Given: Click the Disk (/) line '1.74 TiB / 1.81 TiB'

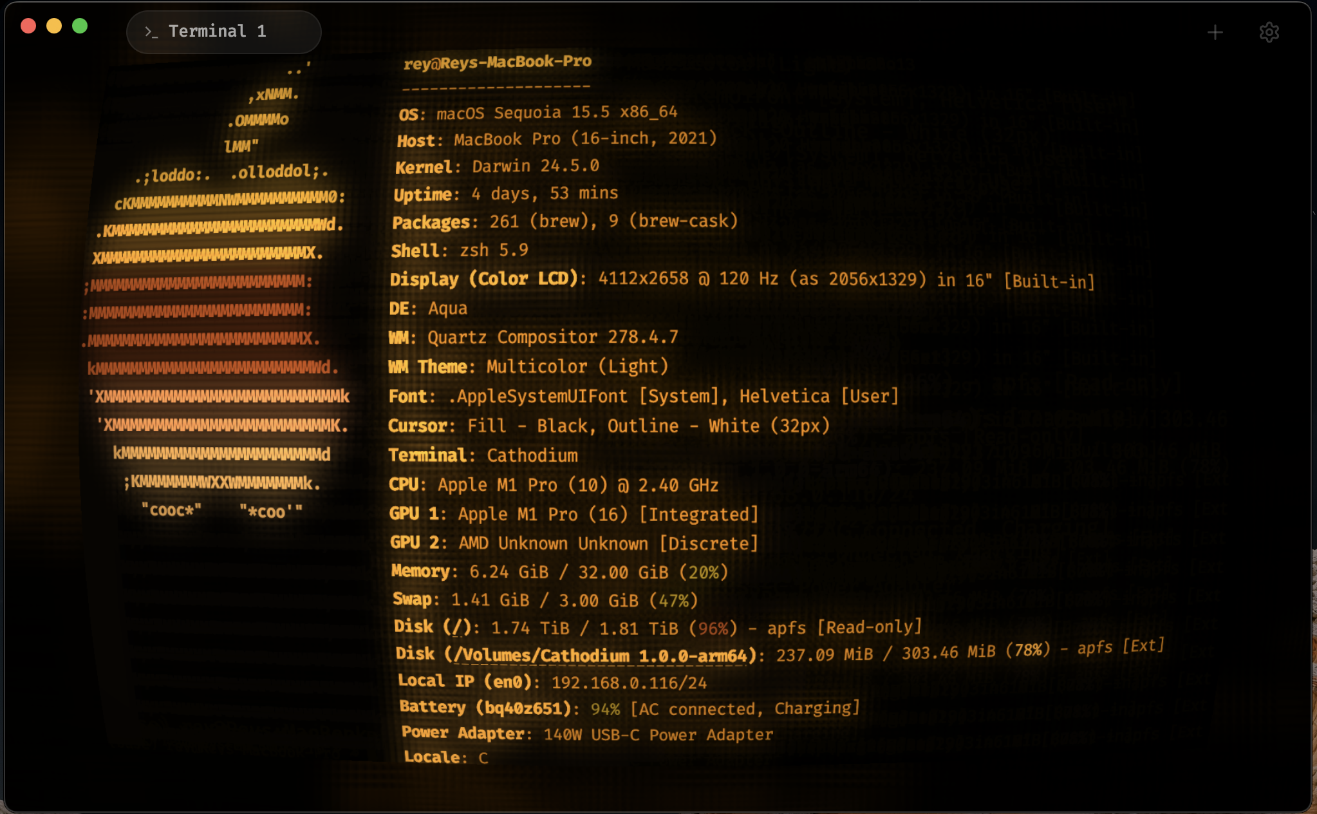Looking at the screenshot, I should 584,628.
